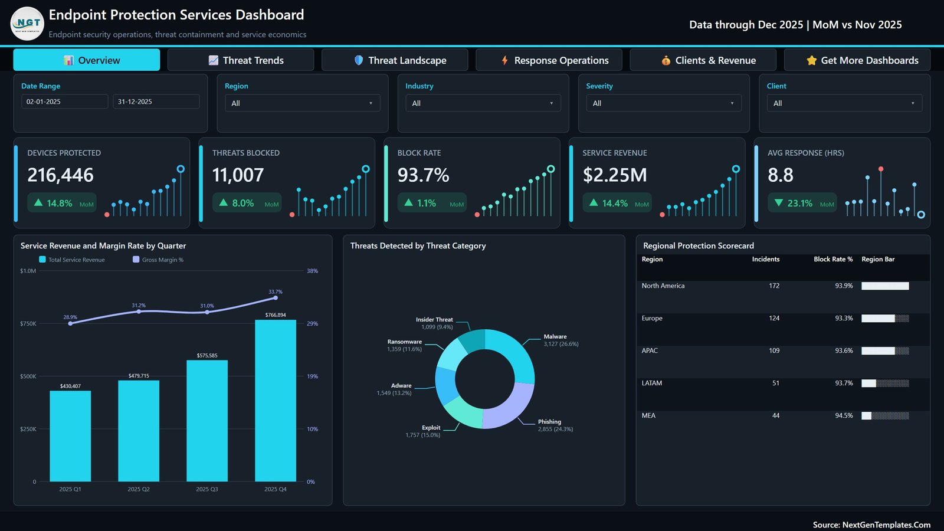Click the Response Operations lightning icon
Screen dimensions: 944x531
coord(504,60)
